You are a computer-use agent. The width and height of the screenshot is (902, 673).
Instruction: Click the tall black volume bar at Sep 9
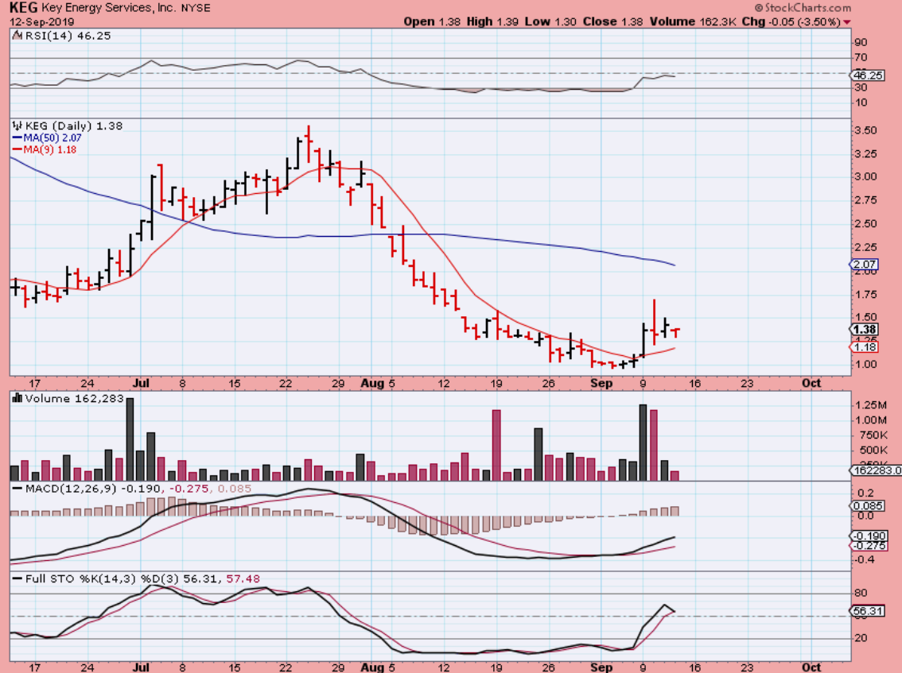point(643,443)
